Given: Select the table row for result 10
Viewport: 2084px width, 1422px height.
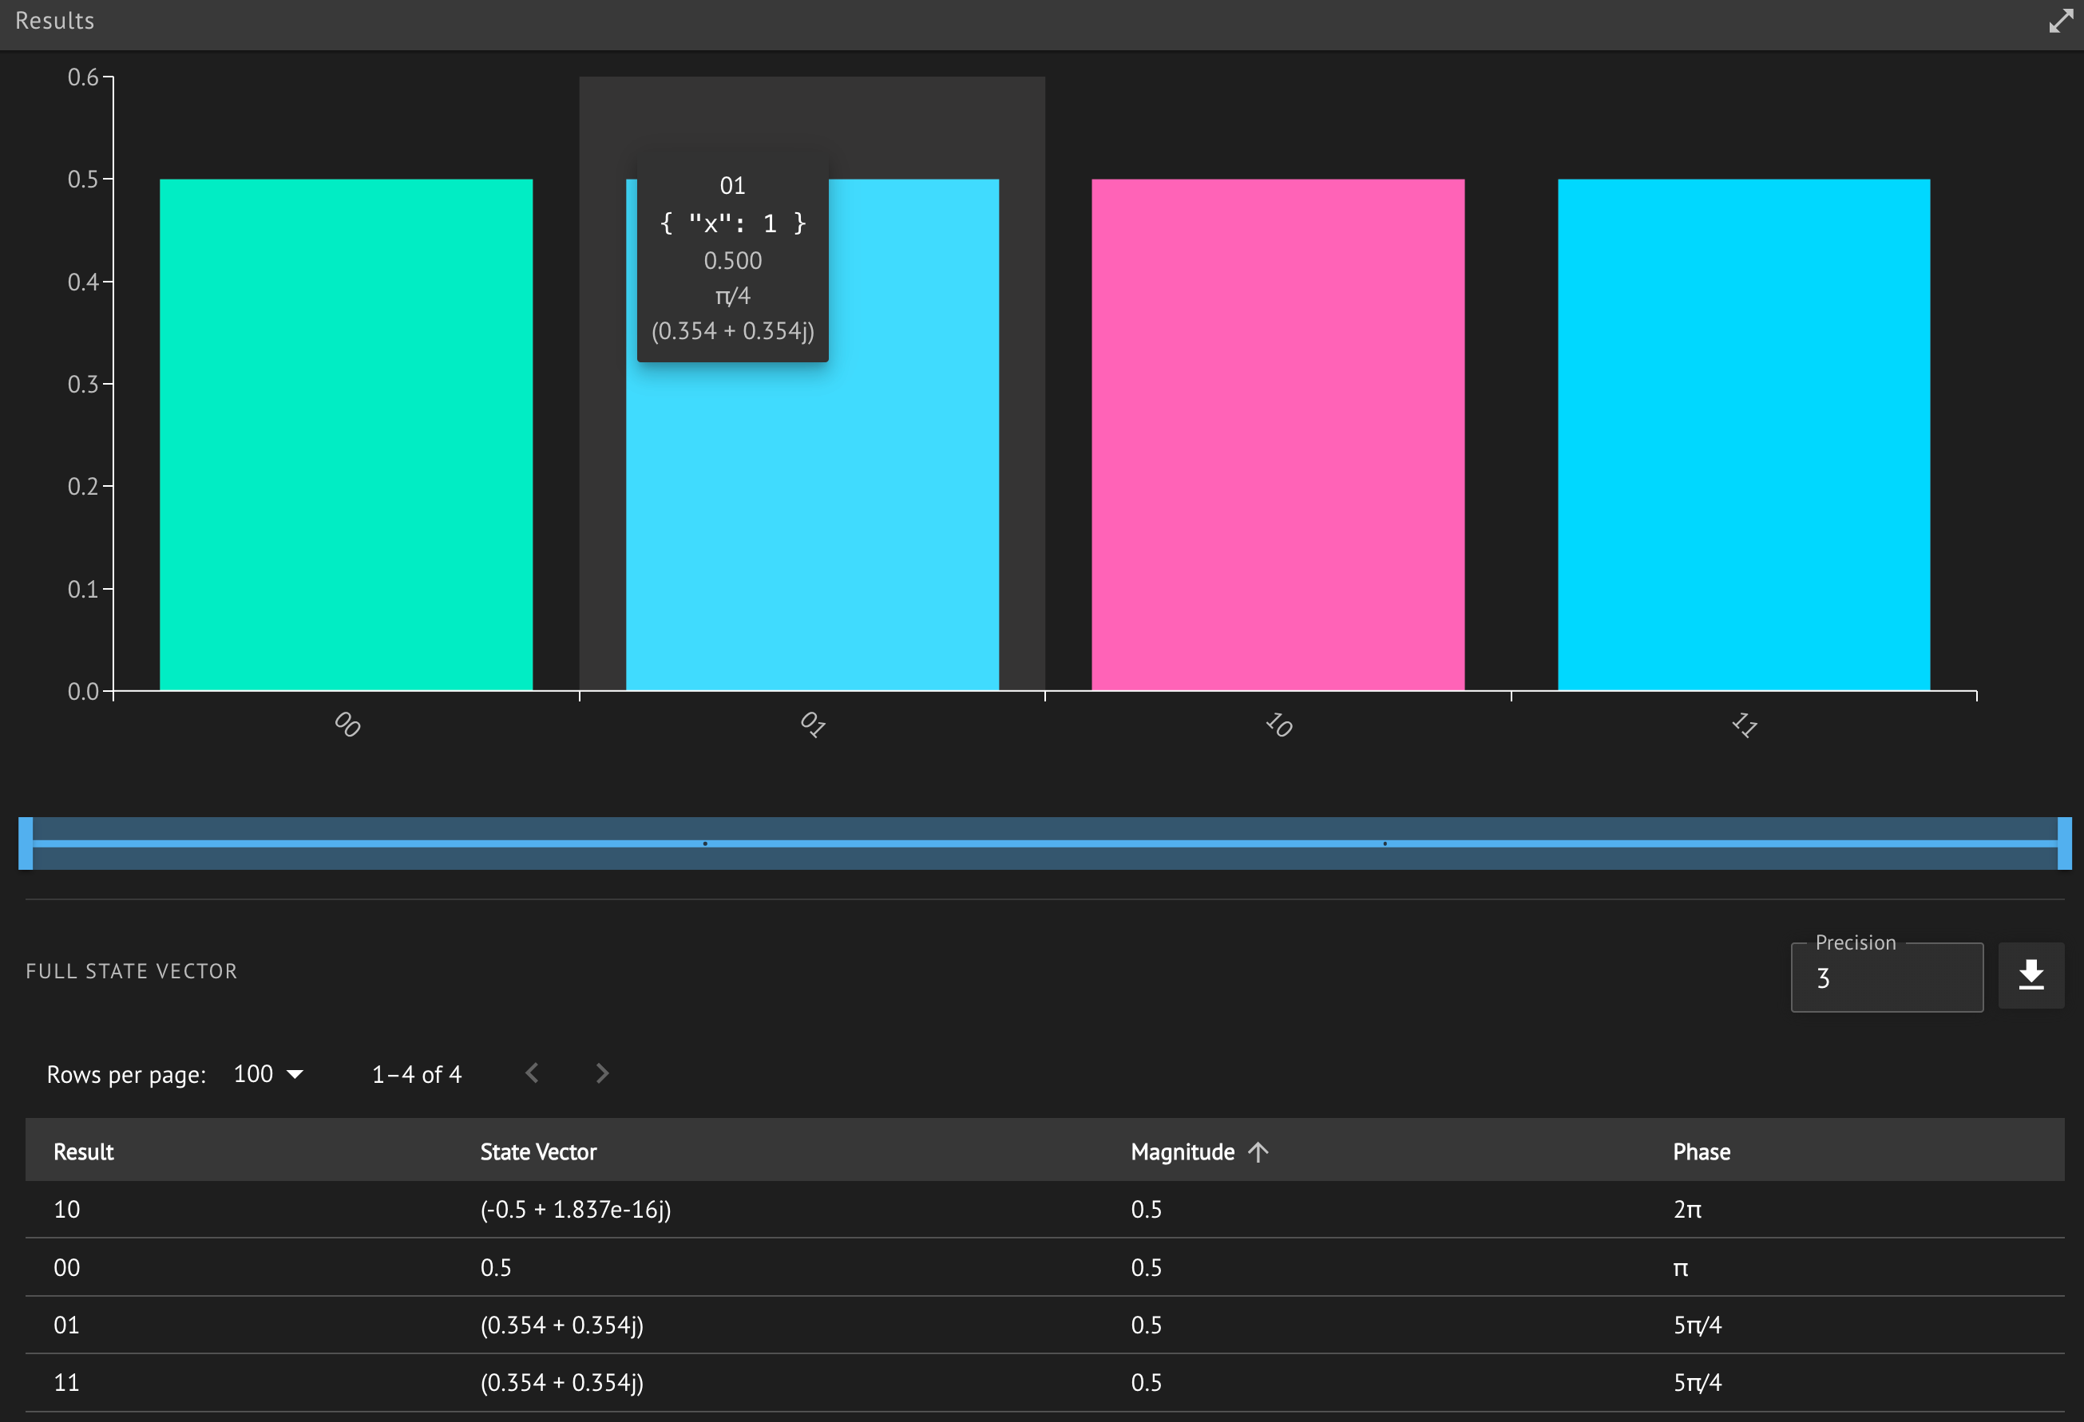Looking at the screenshot, I should 66,1210.
